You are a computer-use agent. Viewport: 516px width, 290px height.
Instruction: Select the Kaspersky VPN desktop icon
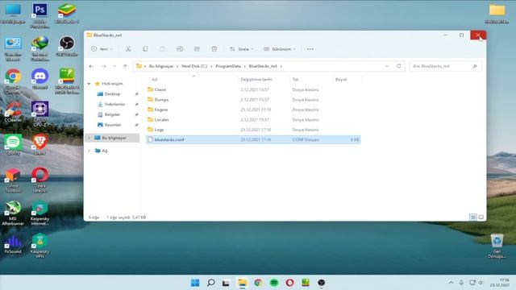(x=40, y=246)
